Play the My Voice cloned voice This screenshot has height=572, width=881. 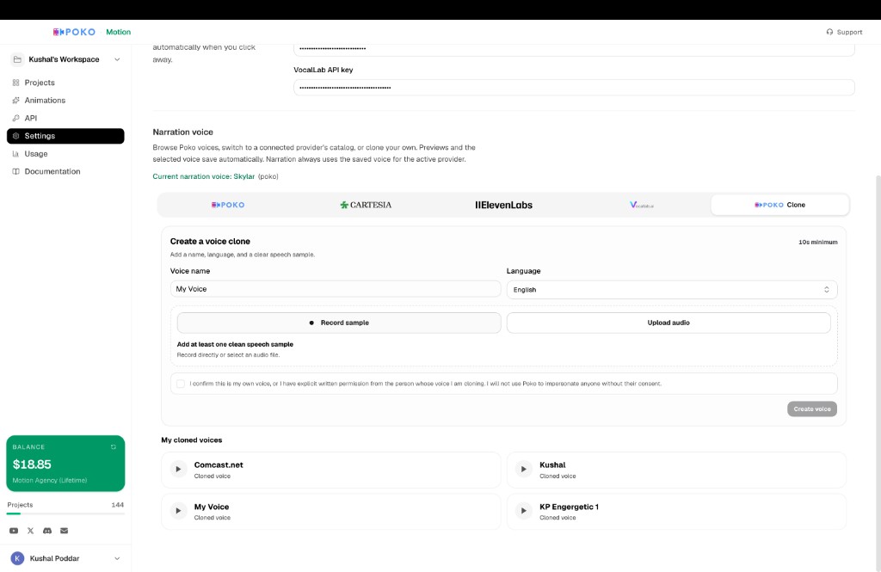click(178, 511)
